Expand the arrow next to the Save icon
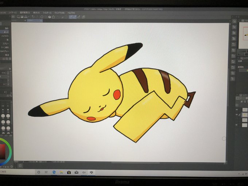The width and height of the screenshot is (248, 186). point(28,17)
